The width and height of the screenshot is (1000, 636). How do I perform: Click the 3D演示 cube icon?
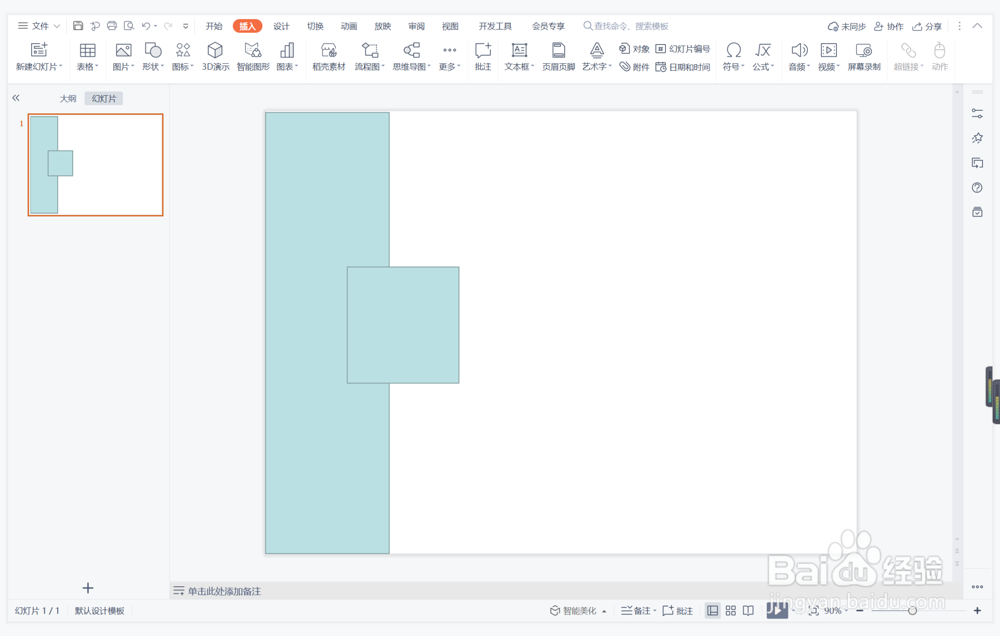click(x=215, y=51)
